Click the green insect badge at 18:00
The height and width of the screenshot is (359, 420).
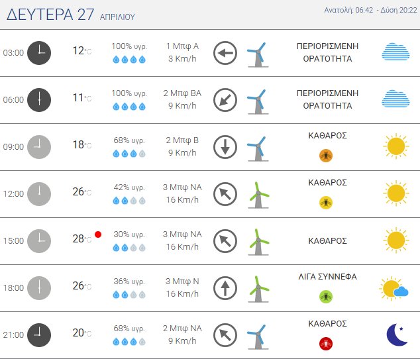click(x=326, y=296)
